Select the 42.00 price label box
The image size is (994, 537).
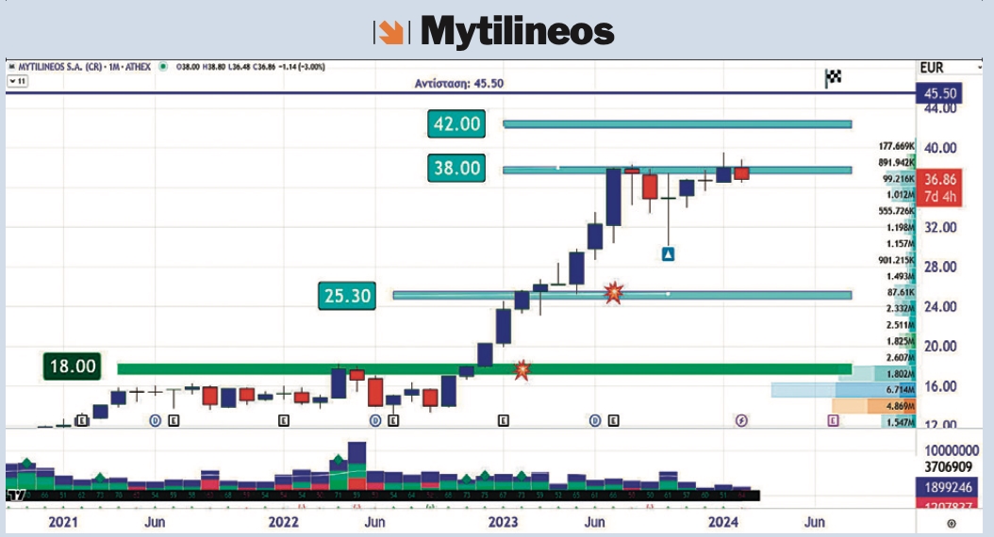pos(456,123)
